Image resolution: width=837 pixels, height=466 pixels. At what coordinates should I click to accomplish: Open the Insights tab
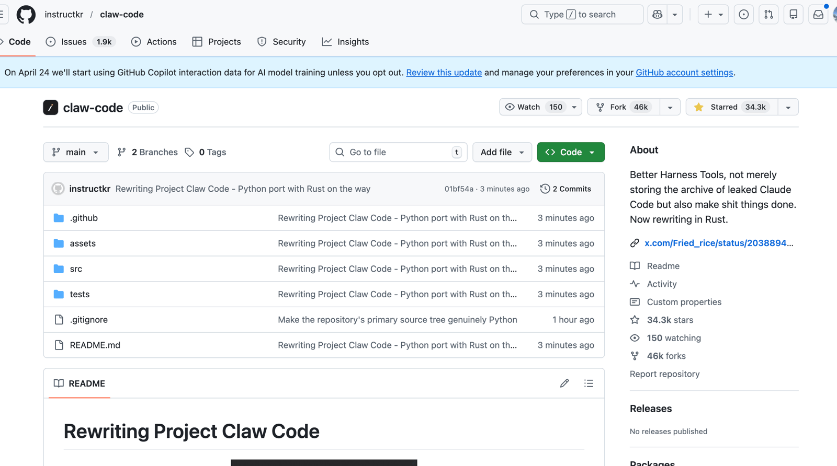pos(345,42)
